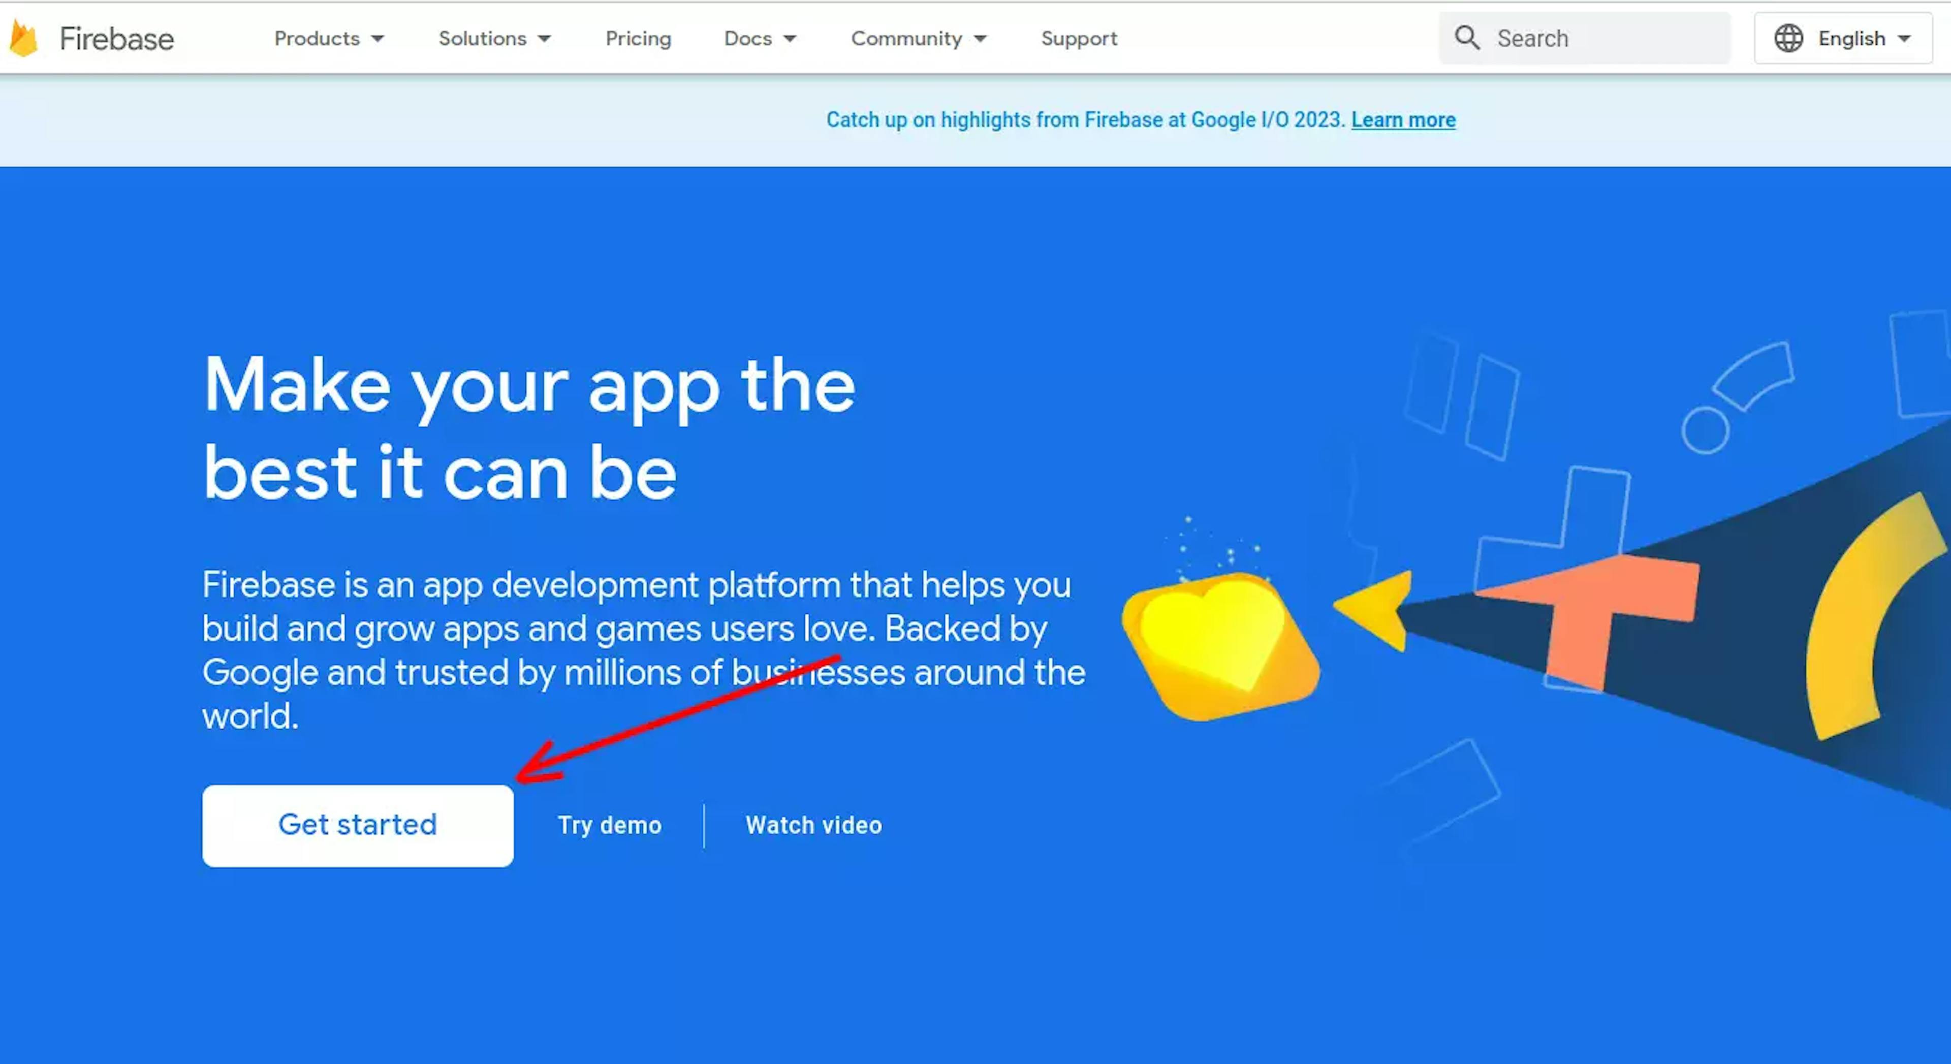This screenshot has height=1064, width=1951.
Task: Click the yellow arc shape in the hero graphic
Action: (x=1871, y=617)
